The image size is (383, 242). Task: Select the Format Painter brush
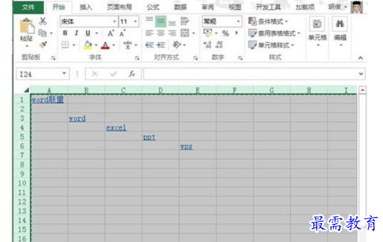43,44
